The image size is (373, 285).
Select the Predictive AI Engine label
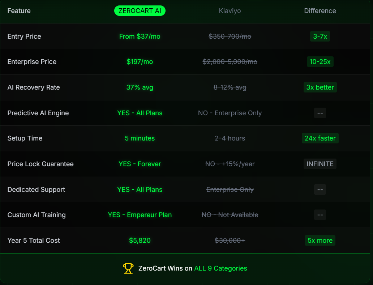pos(38,113)
